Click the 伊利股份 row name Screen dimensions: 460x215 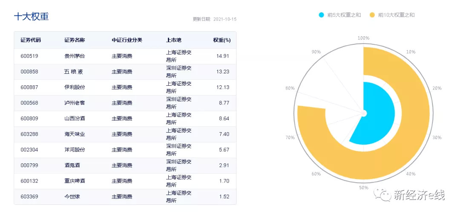click(x=75, y=87)
